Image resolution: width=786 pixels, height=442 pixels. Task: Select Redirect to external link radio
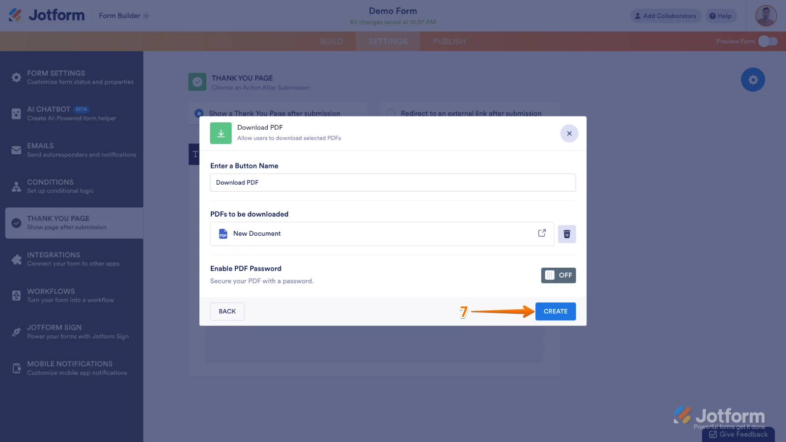click(391, 113)
